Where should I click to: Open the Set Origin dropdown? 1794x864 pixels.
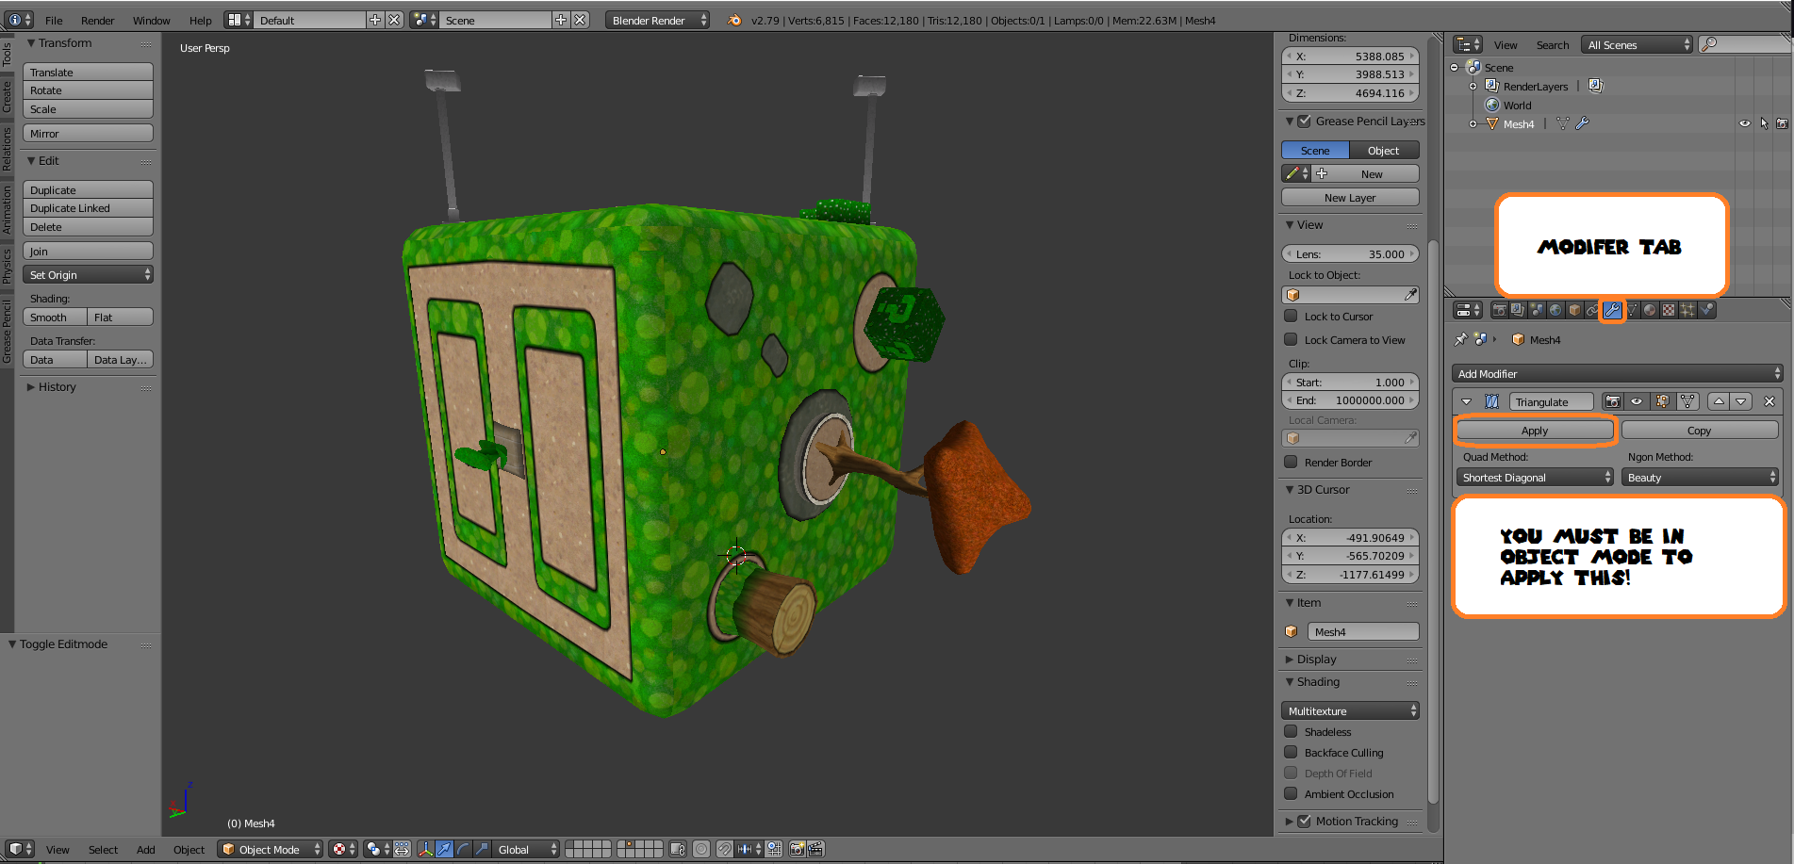(x=88, y=274)
